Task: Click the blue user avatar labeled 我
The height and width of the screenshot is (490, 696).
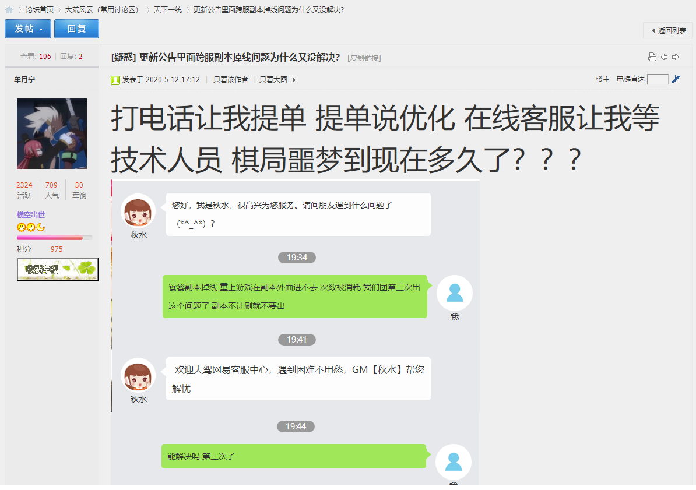Action: [x=455, y=293]
